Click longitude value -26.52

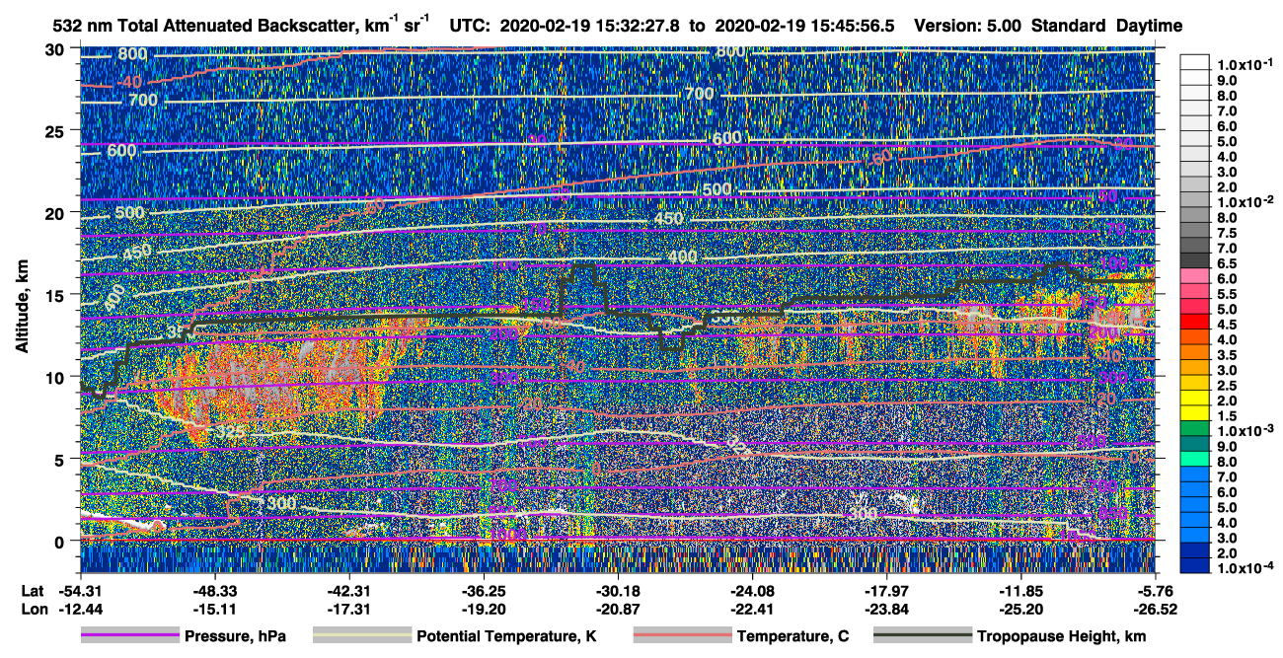pyautogui.click(x=1155, y=610)
